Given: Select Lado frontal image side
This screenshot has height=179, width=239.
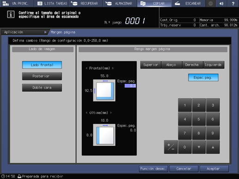Looking at the screenshot, I should [42, 65].
